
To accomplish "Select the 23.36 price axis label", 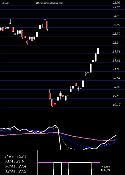I will 116,16.
